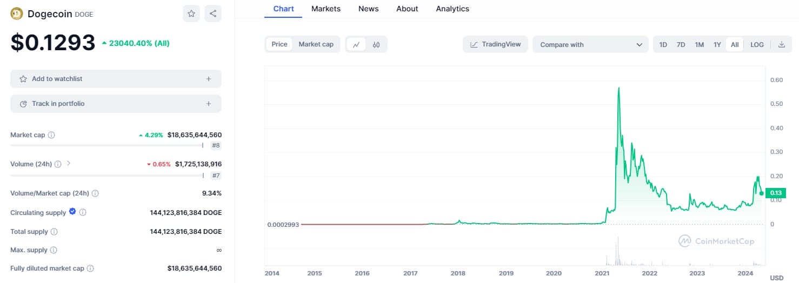The width and height of the screenshot is (799, 283).
Task: Click info icon next to Market cap
Action: pyautogui.click(x=51, y=135)
